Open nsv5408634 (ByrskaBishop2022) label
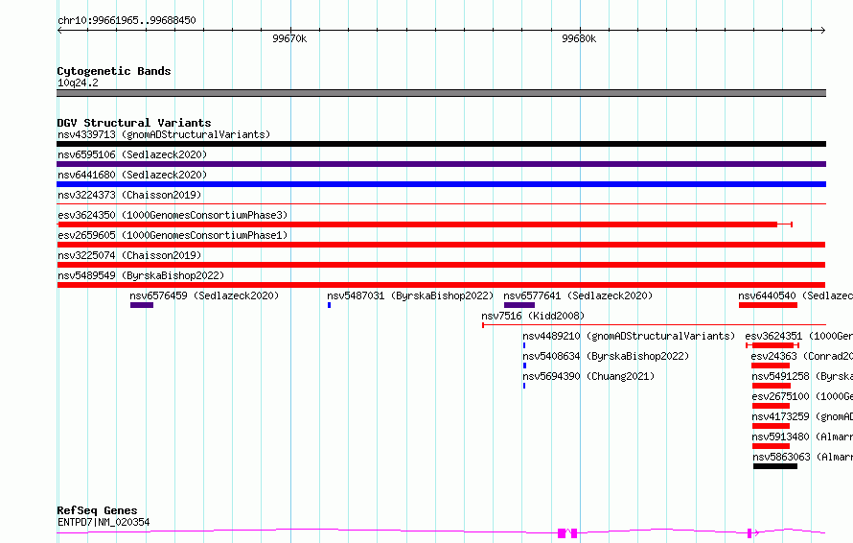Viewport: 853px width, 543px height. [606, 356]
